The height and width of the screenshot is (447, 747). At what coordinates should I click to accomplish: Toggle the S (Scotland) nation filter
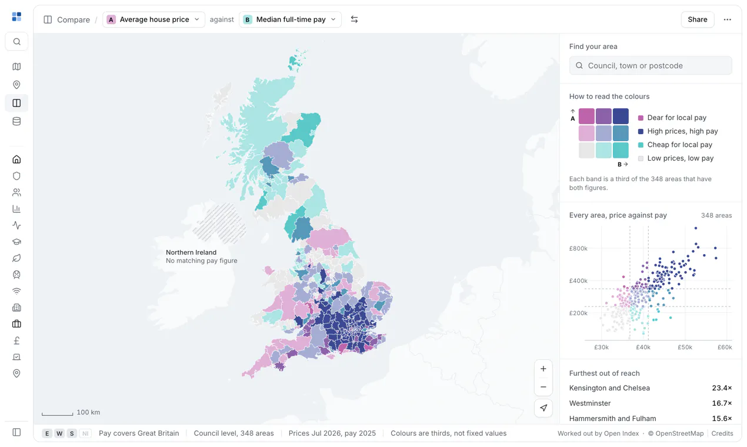click(72, 433)
